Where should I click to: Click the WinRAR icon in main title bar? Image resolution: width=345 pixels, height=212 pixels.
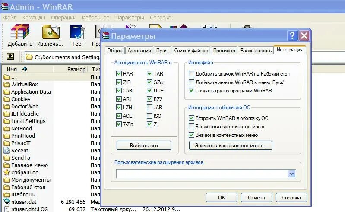(5, 6)
